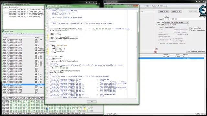
Task: Open View menu in Auto Assemble window
Action: tap(51, 9)
